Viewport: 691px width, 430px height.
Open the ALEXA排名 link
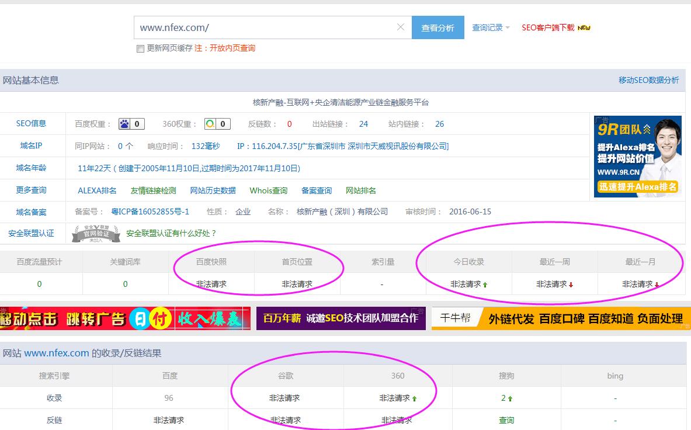97,191
